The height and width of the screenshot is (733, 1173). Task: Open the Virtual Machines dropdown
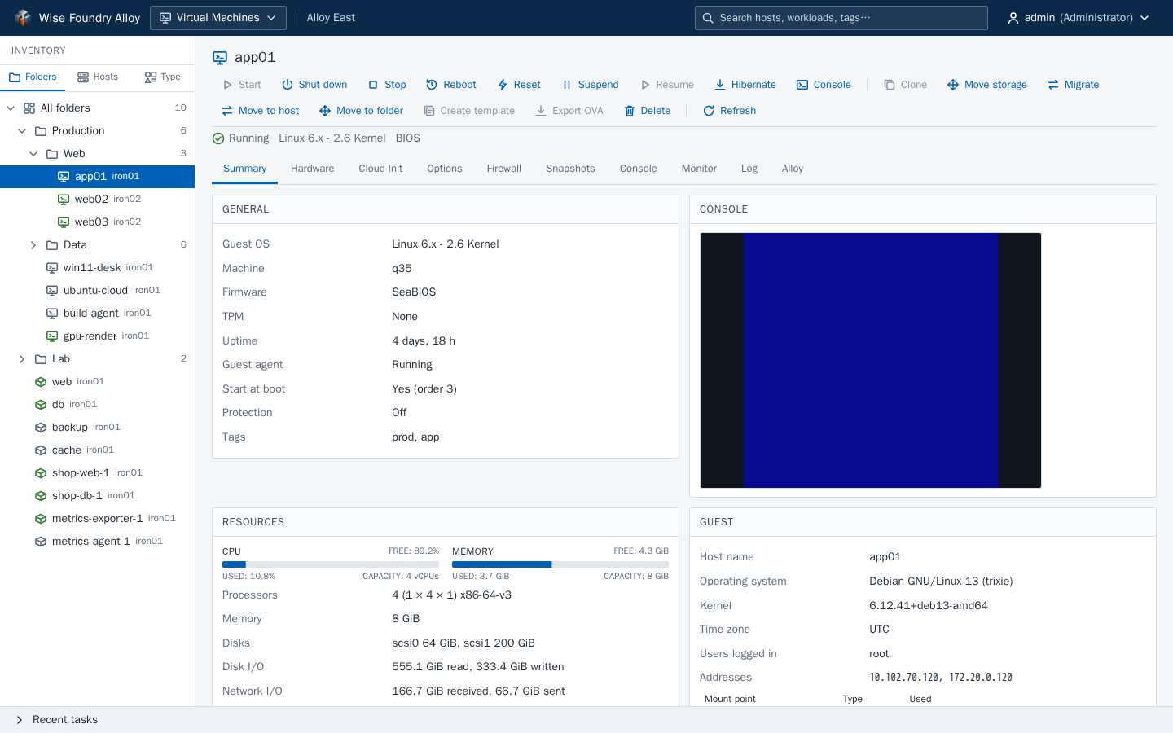point(218,18)
